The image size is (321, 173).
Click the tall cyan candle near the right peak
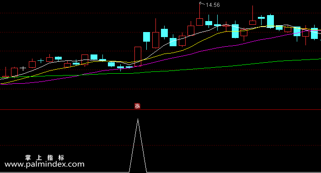pyautogui.click(x=270, y=21)
